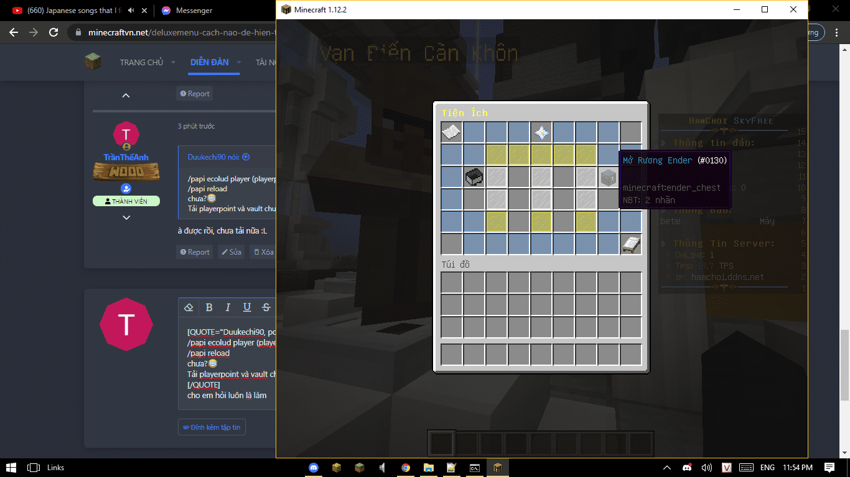Expand the DIỄN ĐÀN dropdown arrow
This screenshot has width=850, height=477.
point(239,63)
